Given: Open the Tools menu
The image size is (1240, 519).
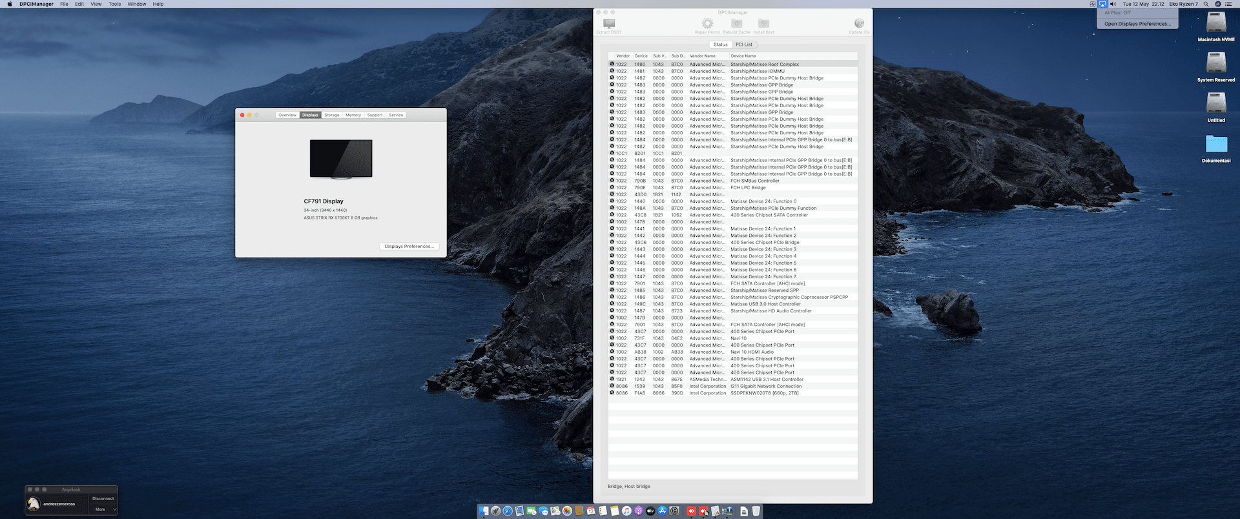Looking at the screenshot, I should click(x=115, y=4).
